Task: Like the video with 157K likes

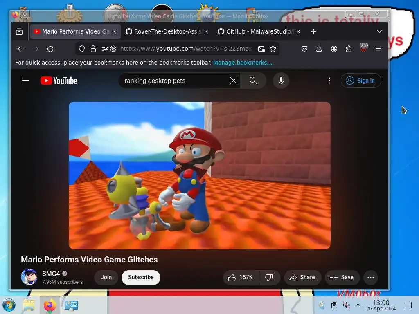Action: click(x=241, y=278)
